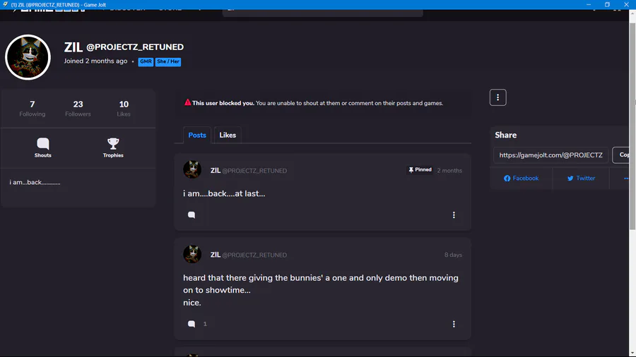Viewport: 636px width, 357px height.
Task: View the 10 Likes count
Action: click(124, 109)
